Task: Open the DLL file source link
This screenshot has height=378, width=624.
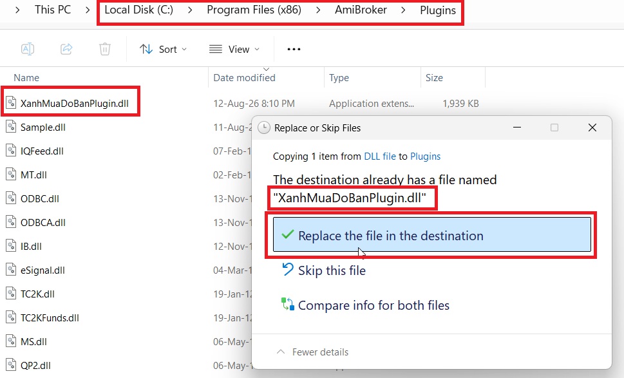Action: pyautogui.click(x=380, y=156)
